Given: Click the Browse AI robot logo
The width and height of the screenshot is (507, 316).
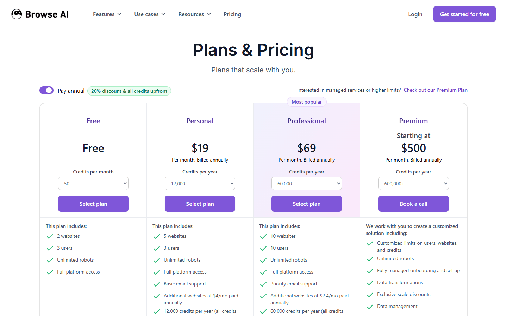Looking at the screenshot, I should pos(17,14).
